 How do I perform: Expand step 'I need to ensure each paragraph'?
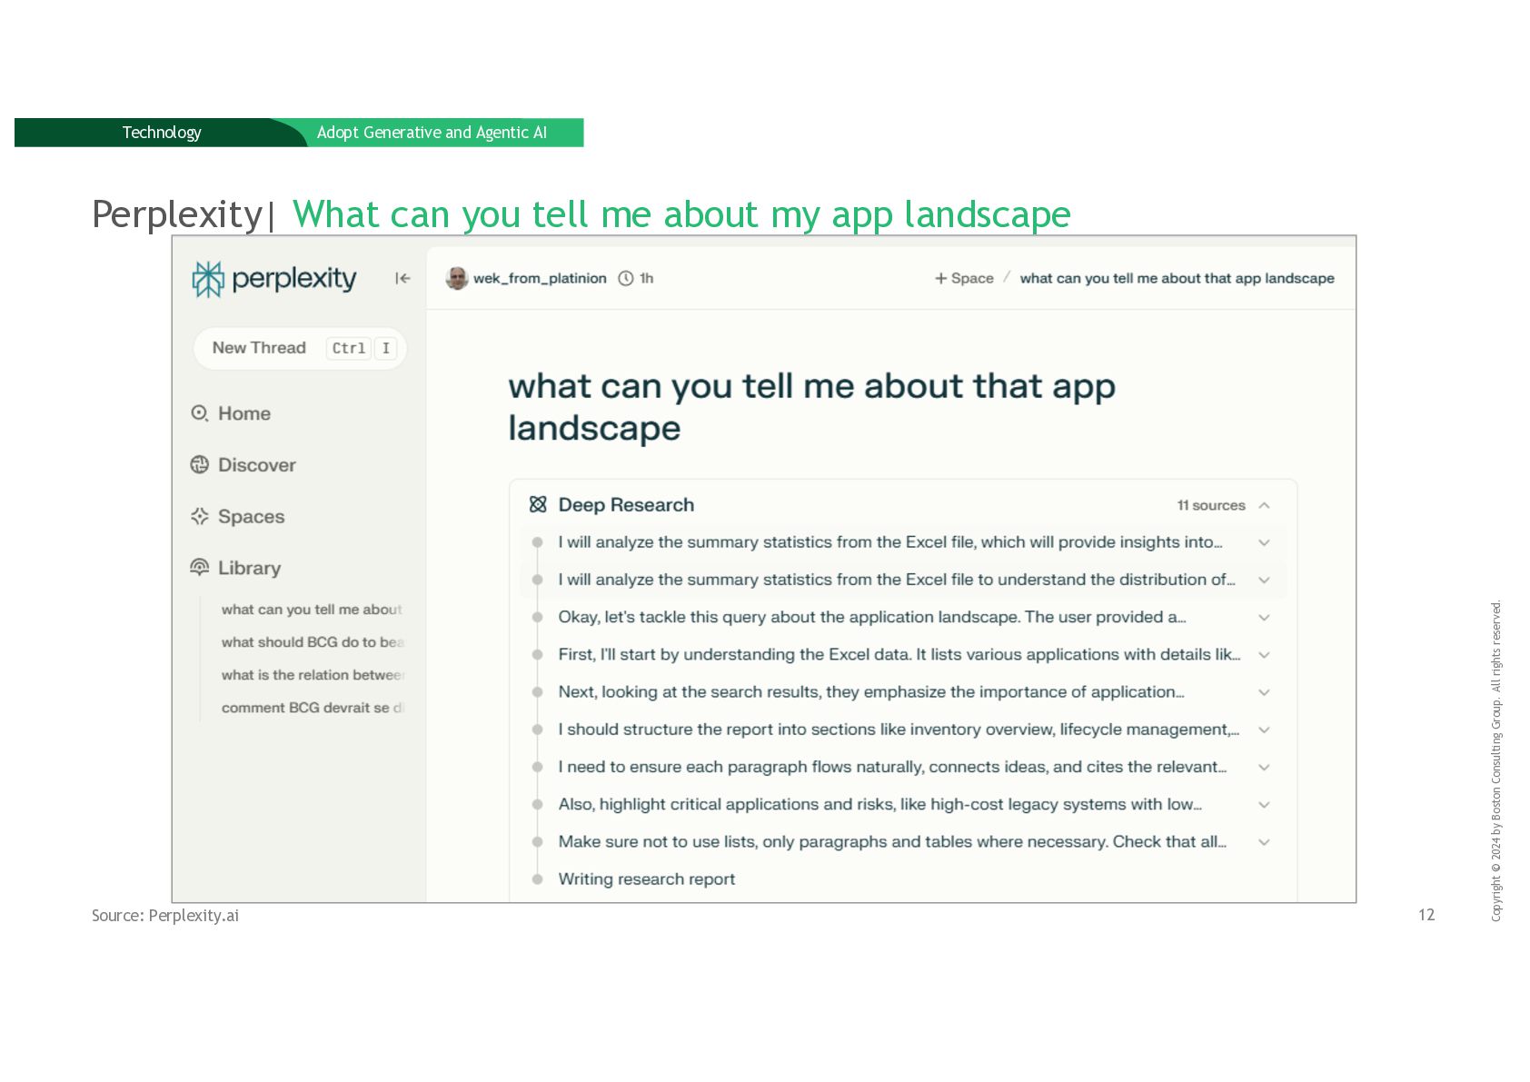tap(1264, 768)
